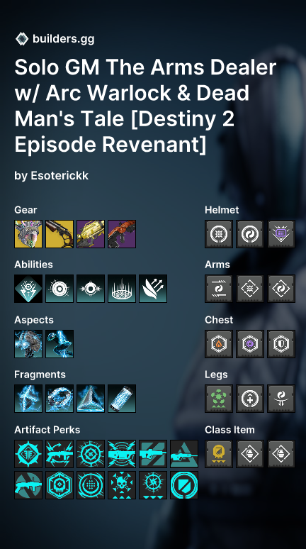This screenshot has width=306, height=549.
Task: Select the Dead Man's Tale rifle icon
Action: (59, 234)
